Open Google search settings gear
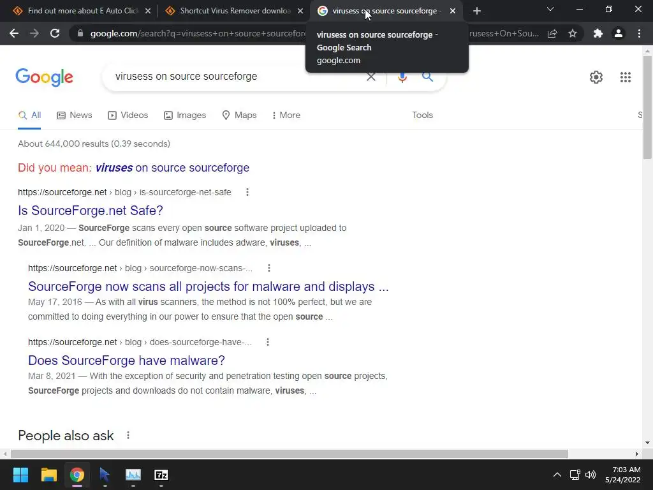The width and height of the screenshot is (653, 490). pyautogui.click(x=596, y=77)
